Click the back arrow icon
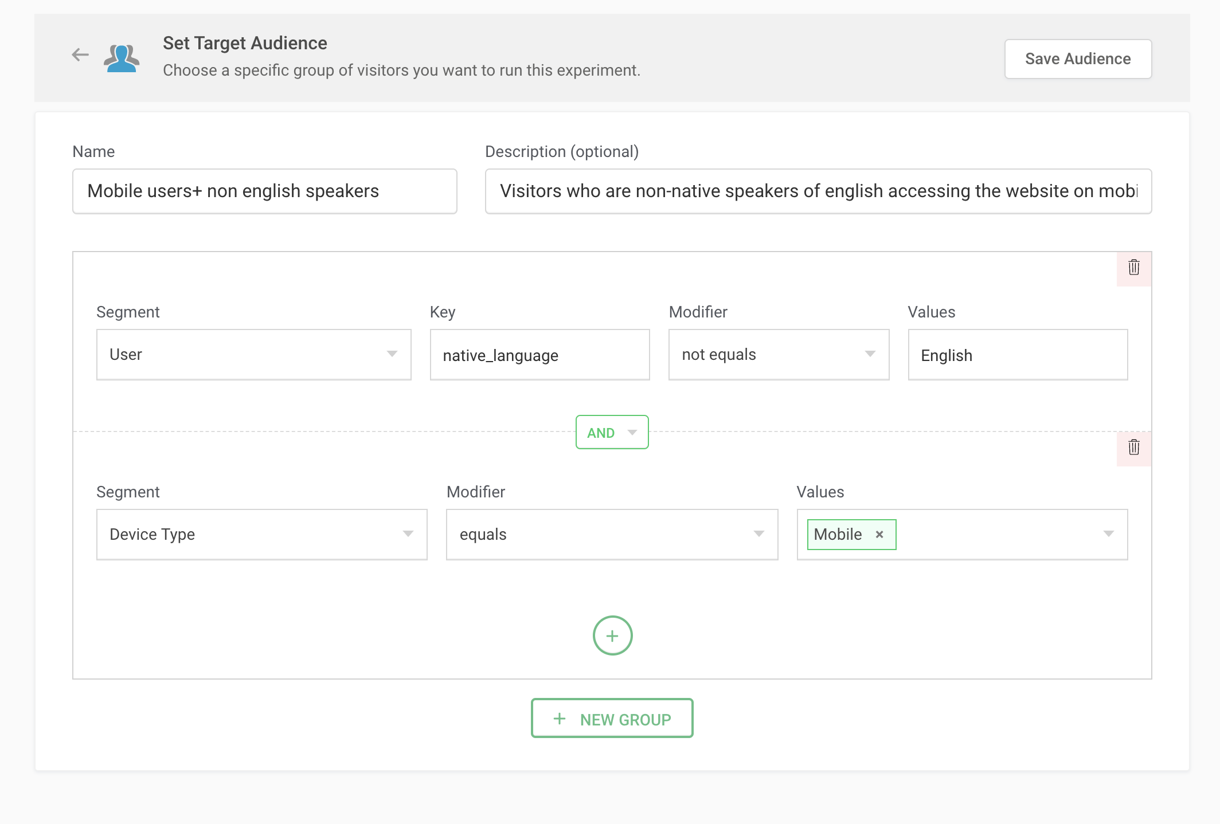The width and height of the screenshot is (1220, 824). pyautogui.click(x=80, y=55)
